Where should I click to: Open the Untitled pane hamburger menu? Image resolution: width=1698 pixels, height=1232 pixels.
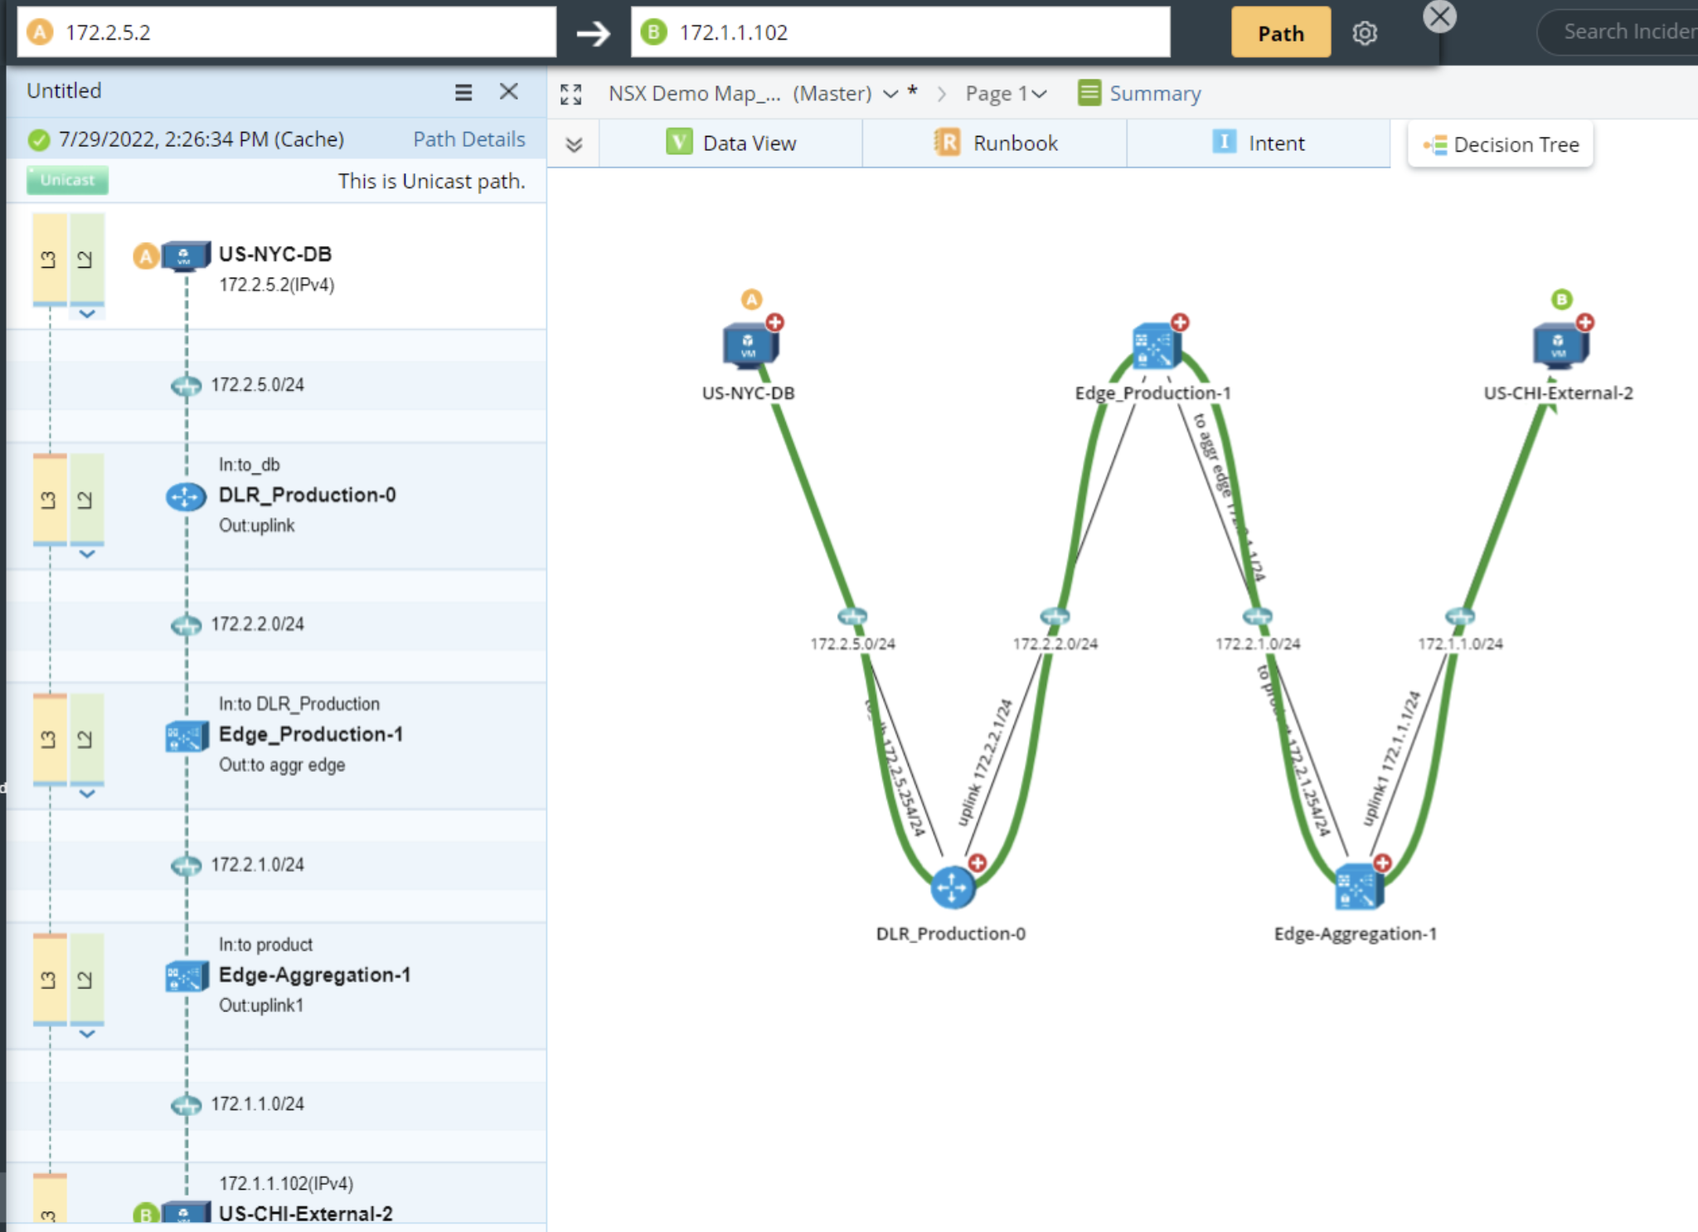pos(463,92)
